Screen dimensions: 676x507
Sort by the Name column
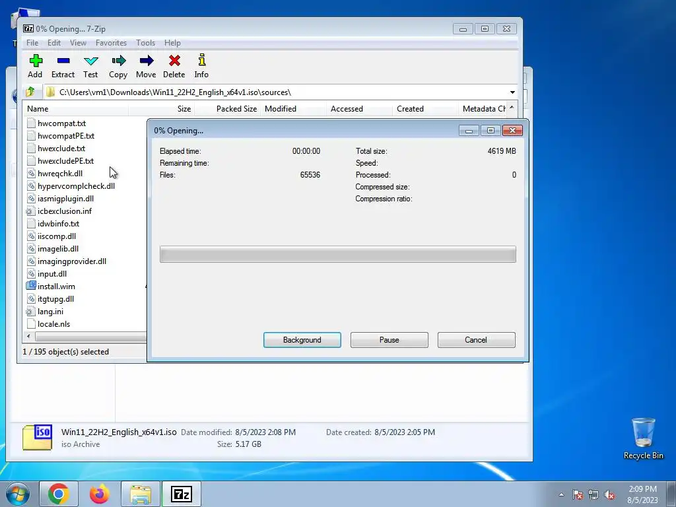click(x=76, y=109)
